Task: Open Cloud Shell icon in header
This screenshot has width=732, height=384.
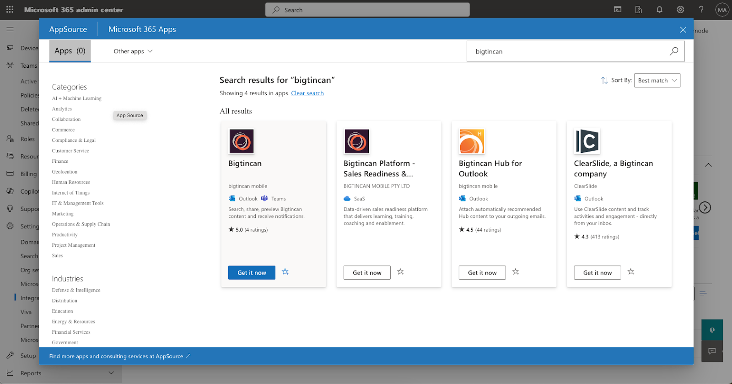Action: click(x=618, y=10)
